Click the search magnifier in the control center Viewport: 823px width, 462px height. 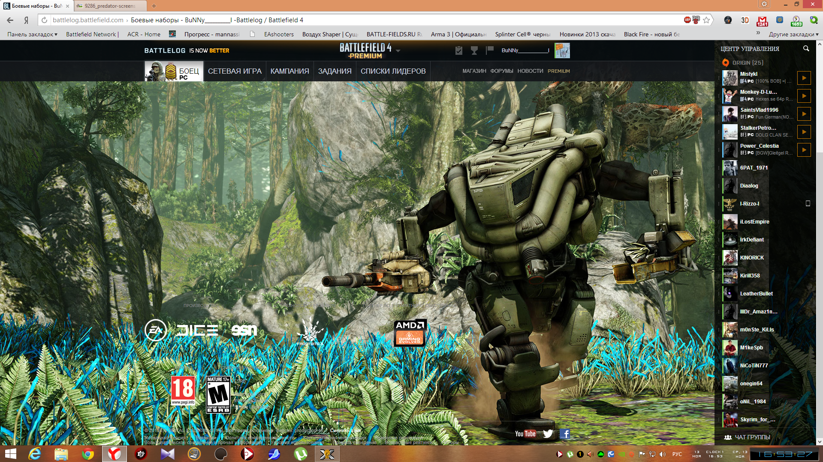pos(806,49)
